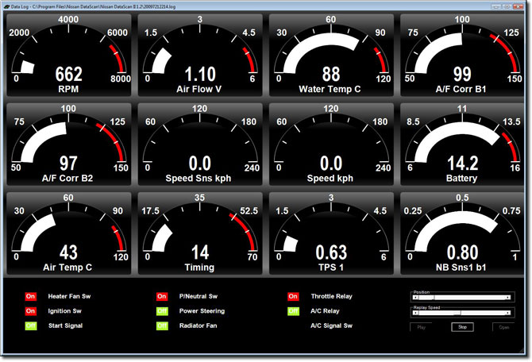Click the A/F Corr B1 gauge
The width and height of the screenshot is (532, 362).
[x=462, y=54]
